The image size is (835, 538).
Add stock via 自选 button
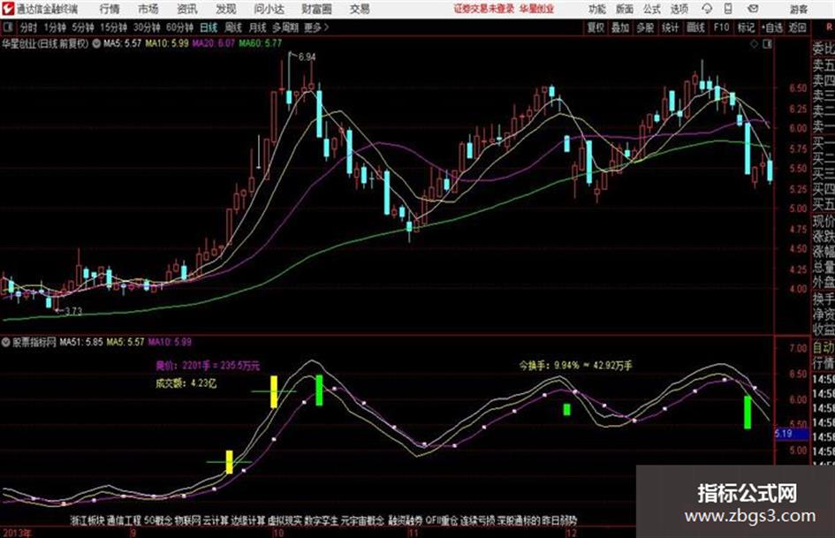[771, 27]
